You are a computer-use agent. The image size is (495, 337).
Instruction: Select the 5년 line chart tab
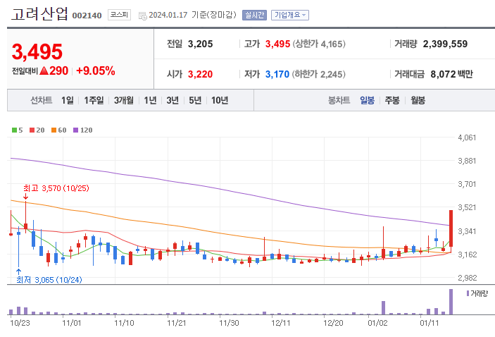point(195,100)
